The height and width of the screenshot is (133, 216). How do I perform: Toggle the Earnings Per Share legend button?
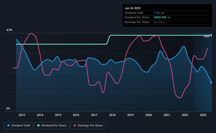[88, 125]
